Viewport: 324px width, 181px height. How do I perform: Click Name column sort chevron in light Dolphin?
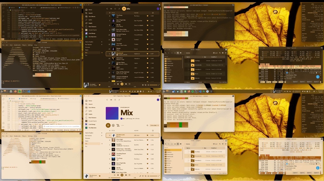pos(202,148)
